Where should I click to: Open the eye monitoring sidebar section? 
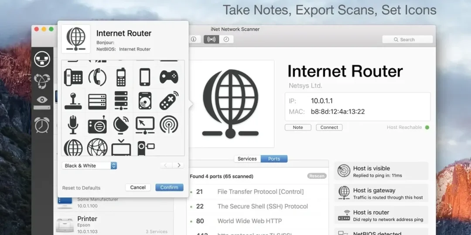pyautogui.click(x=42, y=103)
